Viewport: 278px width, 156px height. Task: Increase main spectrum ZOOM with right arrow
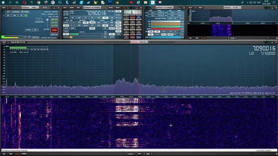134,154
